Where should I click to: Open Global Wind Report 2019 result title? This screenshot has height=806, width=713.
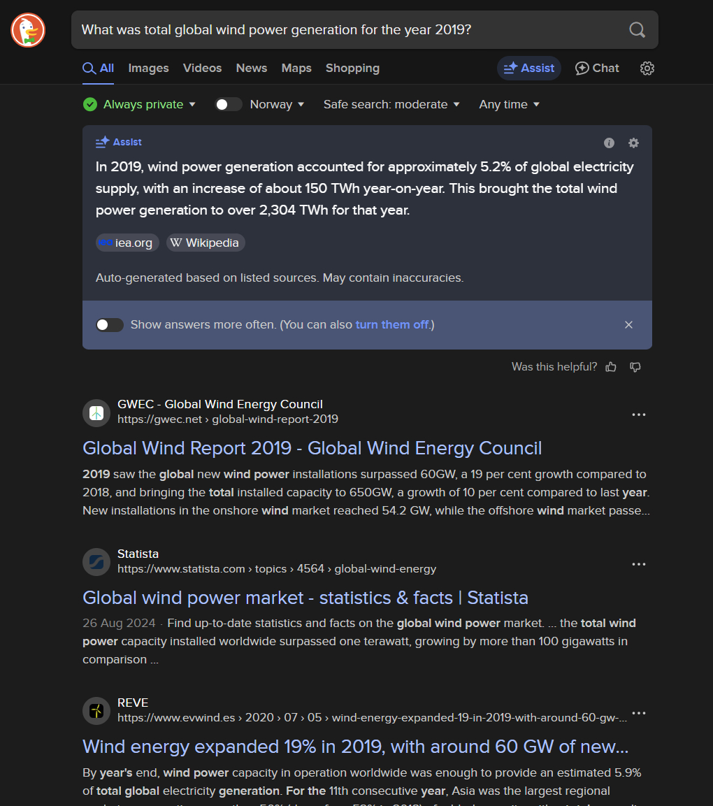point(312,448)
